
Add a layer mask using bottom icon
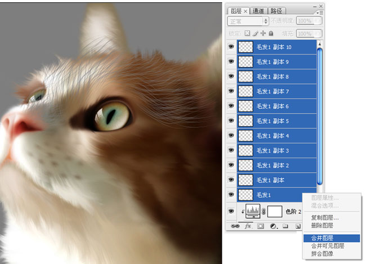click(x=260, y=226)
